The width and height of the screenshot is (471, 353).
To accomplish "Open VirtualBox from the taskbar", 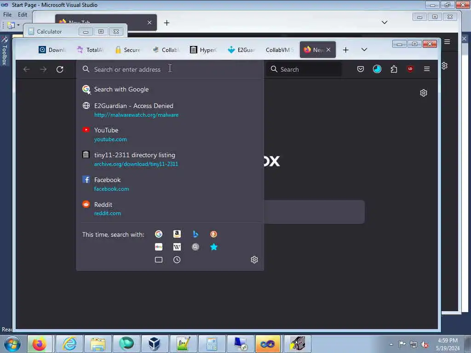I will [x=155, y=344].
